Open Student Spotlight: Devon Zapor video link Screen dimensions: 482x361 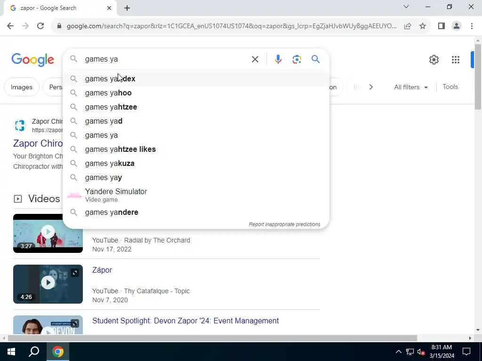point(185,321)
